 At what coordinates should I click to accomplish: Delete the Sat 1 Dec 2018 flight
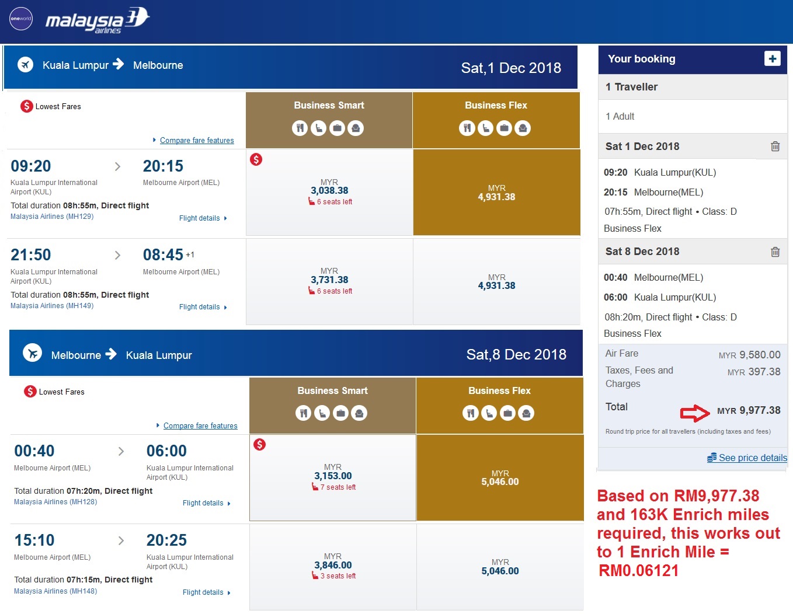pos(775,146)
